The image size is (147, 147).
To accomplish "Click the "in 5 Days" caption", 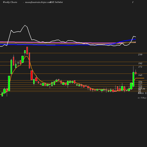I will [x=142, y=98].
